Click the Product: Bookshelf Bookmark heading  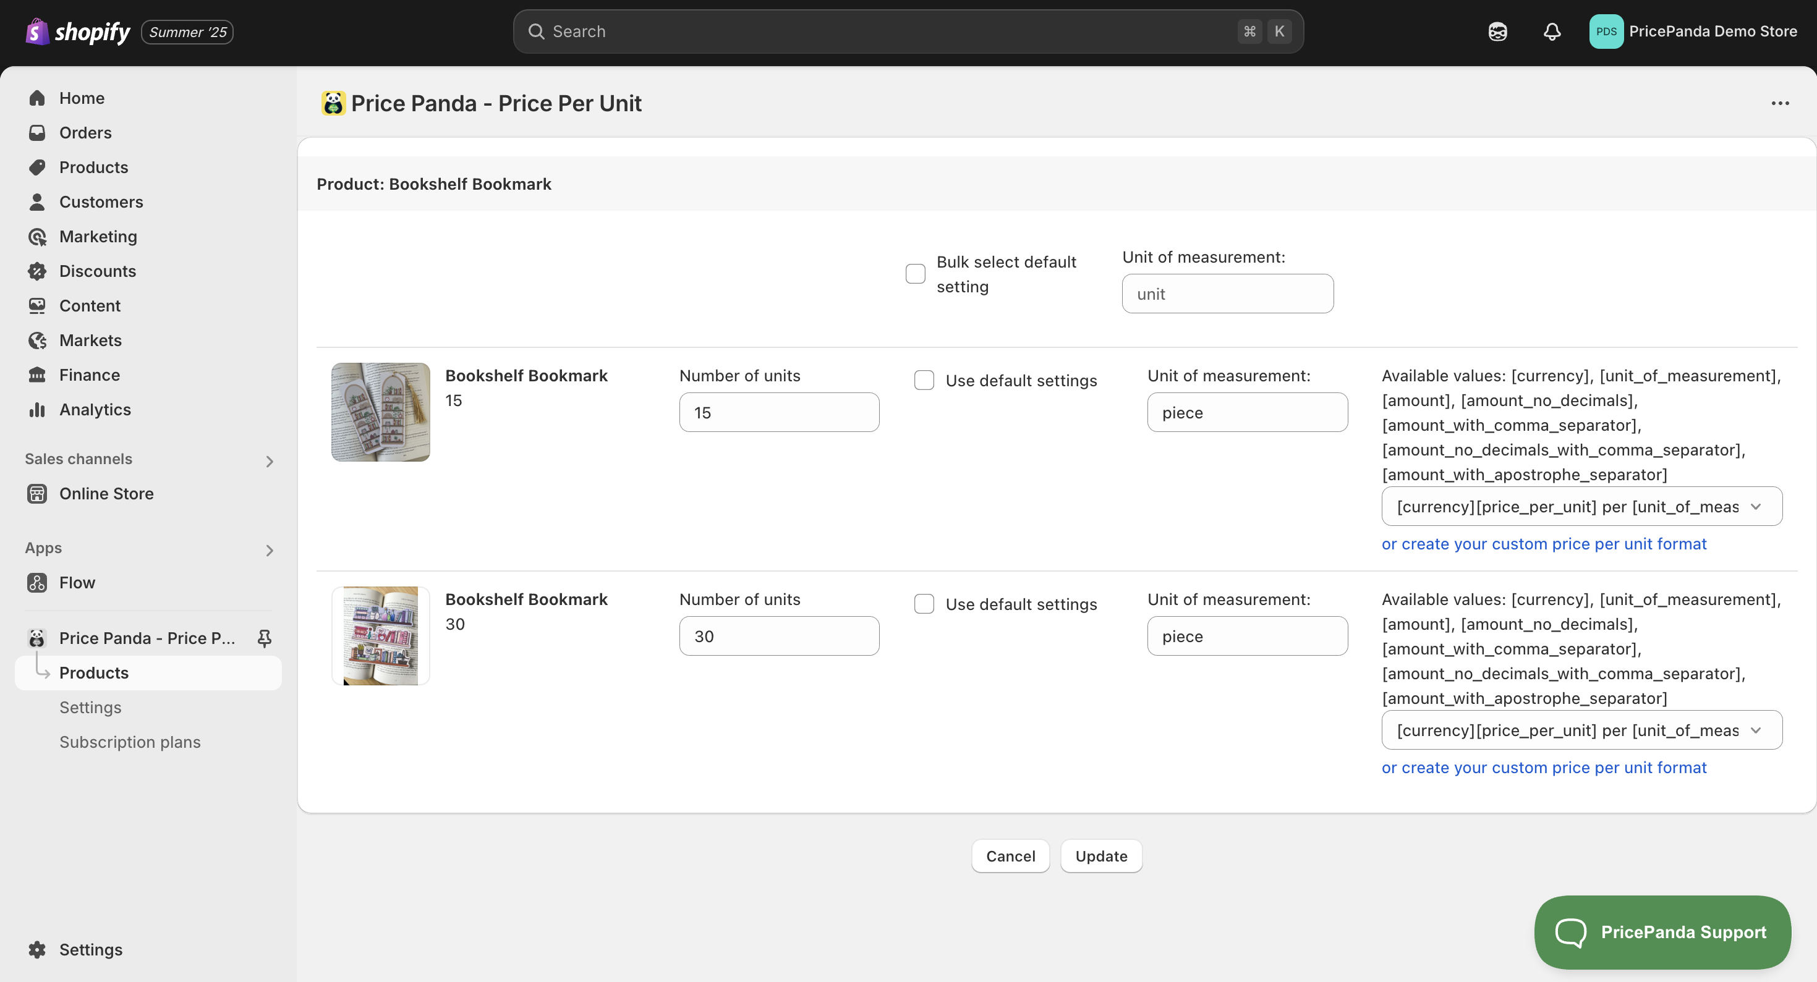(x=434, y=184)
